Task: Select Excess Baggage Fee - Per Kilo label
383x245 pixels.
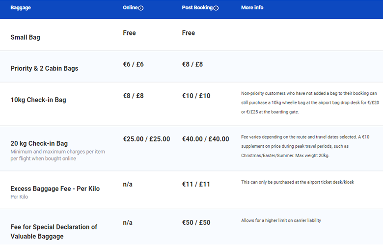Action: (x=55, y=189)
